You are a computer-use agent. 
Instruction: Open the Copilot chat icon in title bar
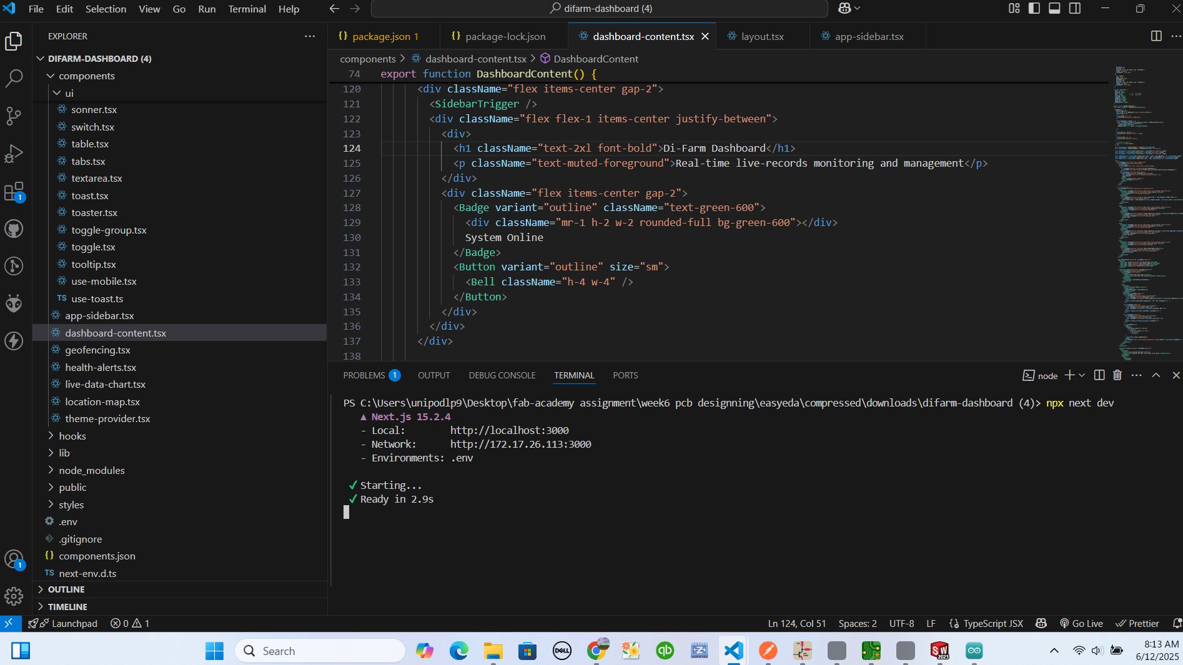[x=844, y=8]
